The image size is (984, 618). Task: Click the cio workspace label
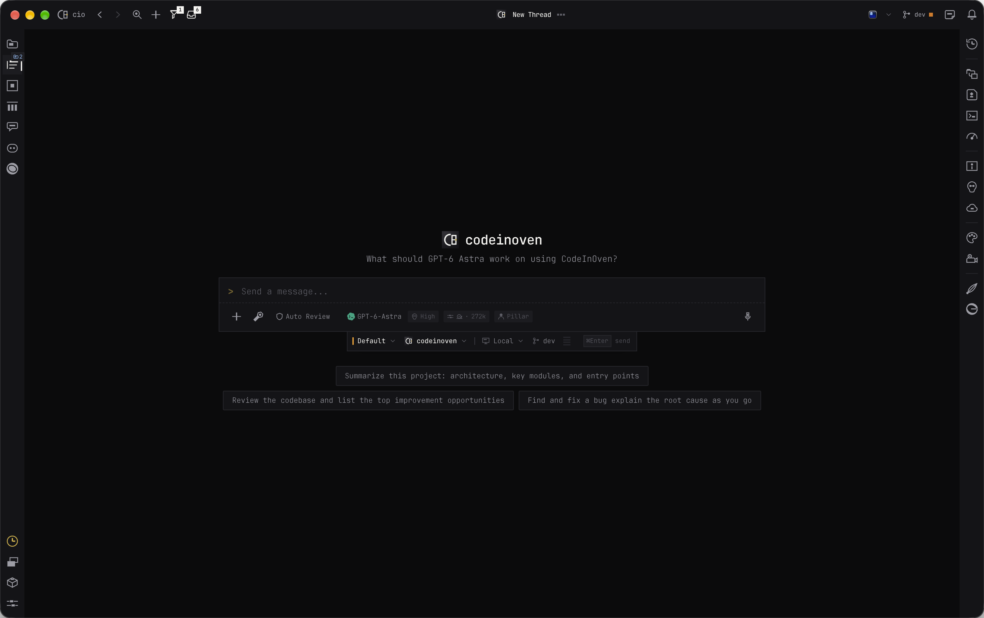coord(78,15)
